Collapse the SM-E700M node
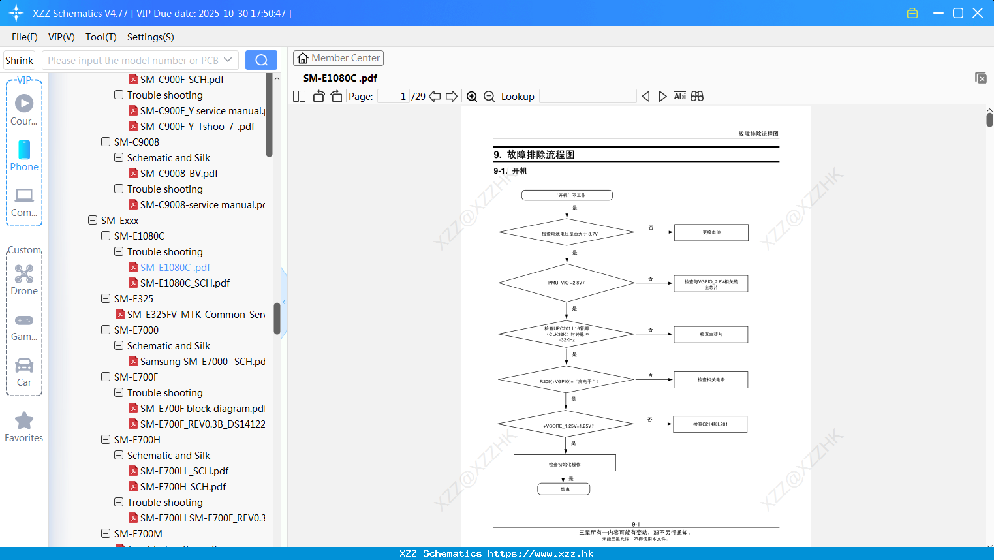 pos(106,533)
